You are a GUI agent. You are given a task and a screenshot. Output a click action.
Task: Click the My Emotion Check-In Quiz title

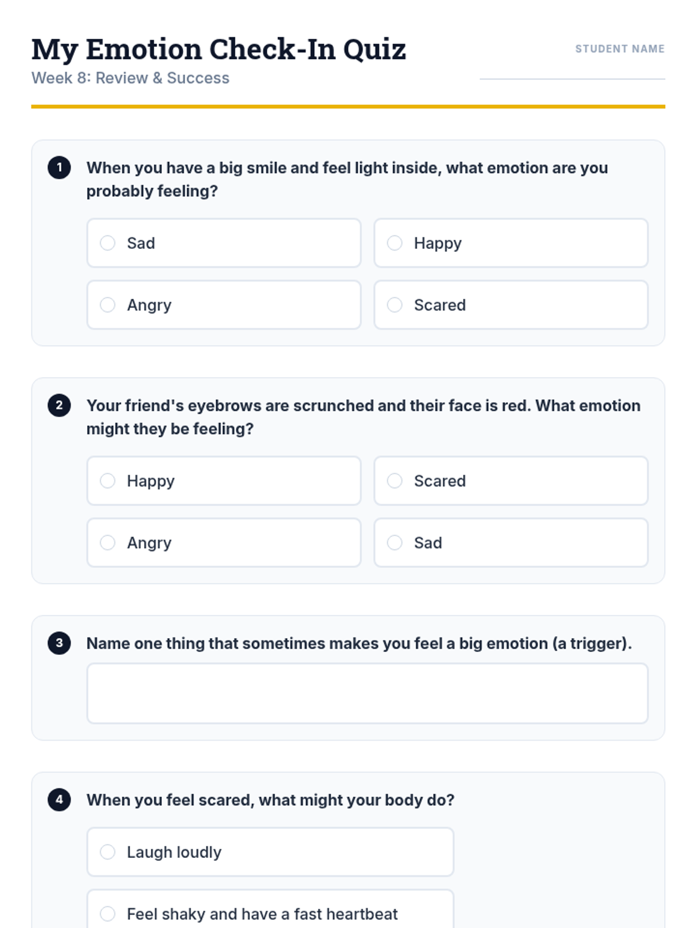tap(219, 49)
